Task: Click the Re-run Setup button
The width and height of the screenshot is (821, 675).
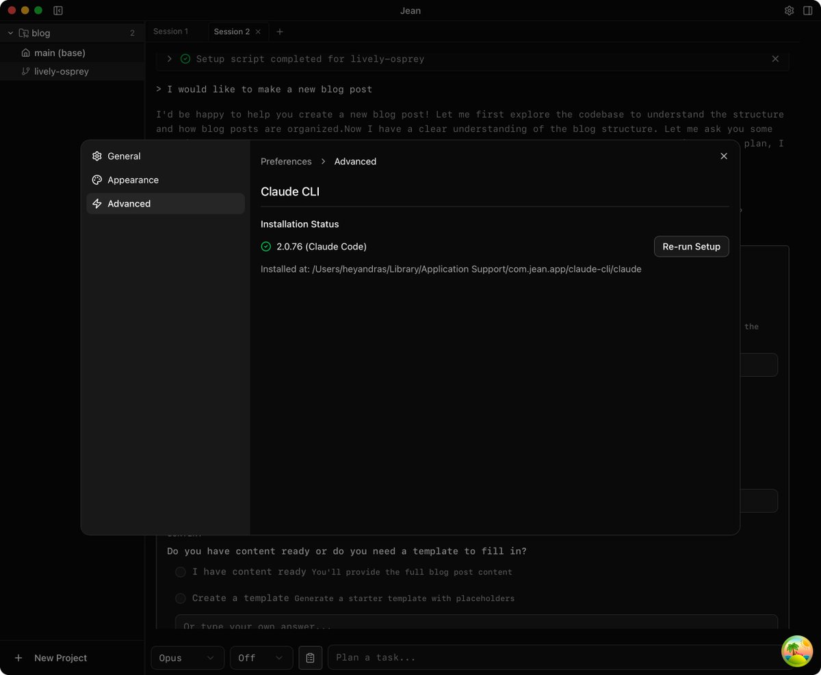Action: (x=691, y=246)
